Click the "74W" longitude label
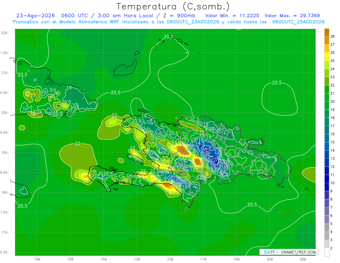The width and height of the screenshot is (340, 263). point(103,259)
